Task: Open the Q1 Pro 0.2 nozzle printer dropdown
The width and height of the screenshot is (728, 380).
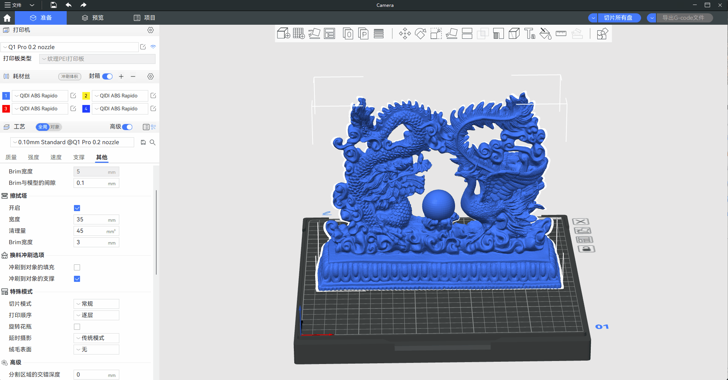Action: [x=70, y=47]
